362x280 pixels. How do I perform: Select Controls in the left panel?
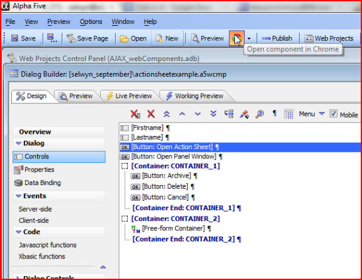pos(59,157)
